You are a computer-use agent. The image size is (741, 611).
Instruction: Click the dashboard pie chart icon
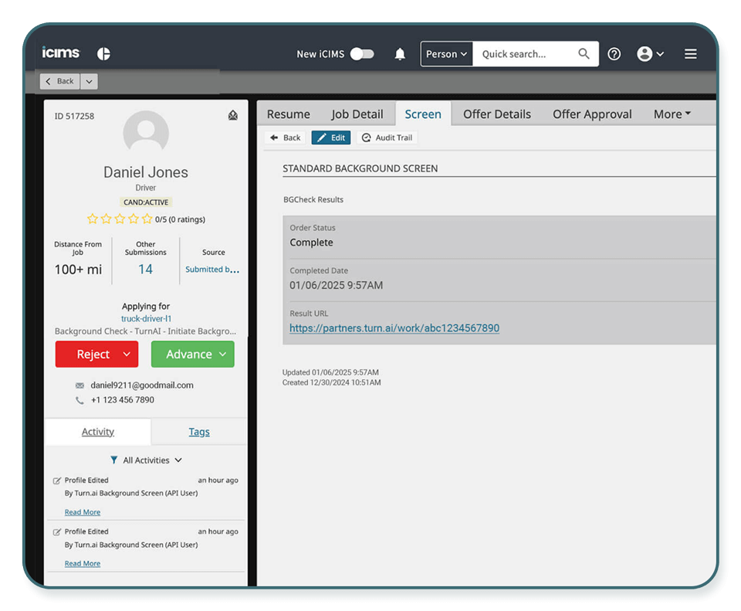tap(103, 54)
